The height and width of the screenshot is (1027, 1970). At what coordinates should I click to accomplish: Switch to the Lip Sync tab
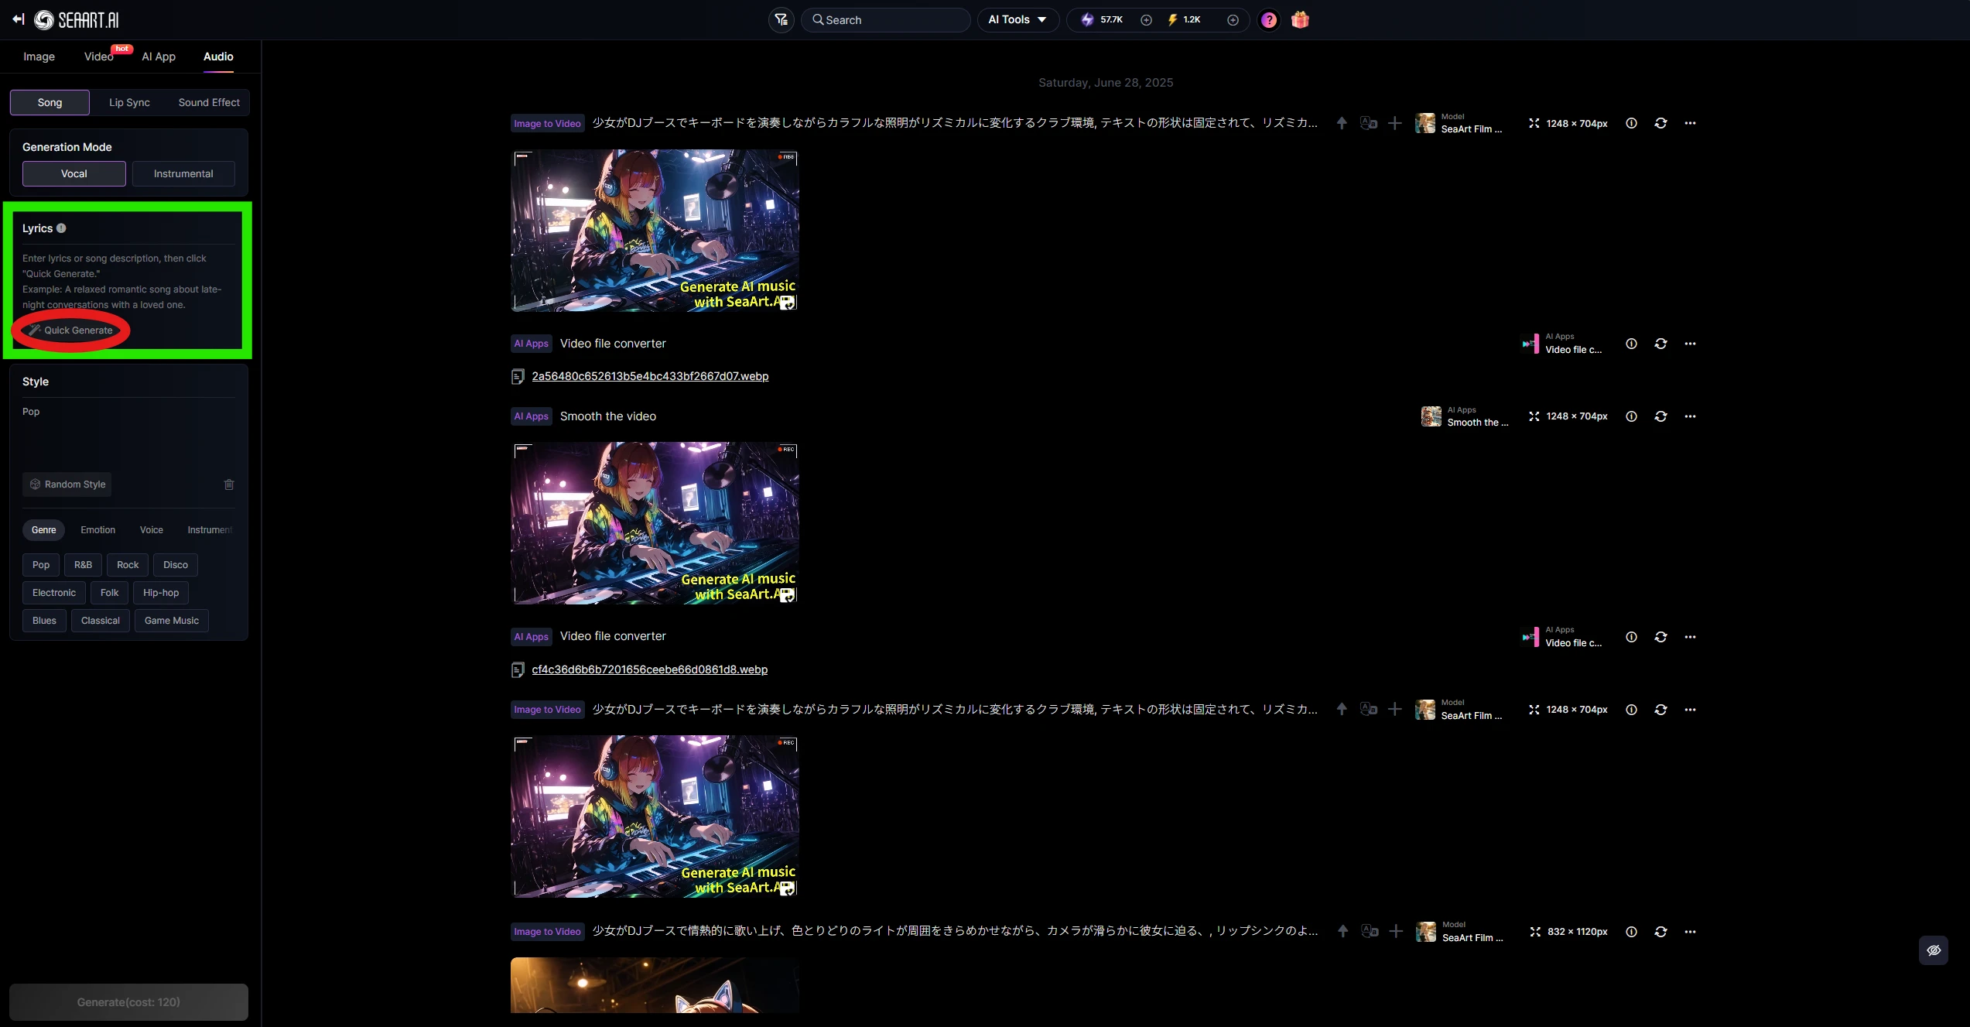pyautogui.click(x=129, y=102)
